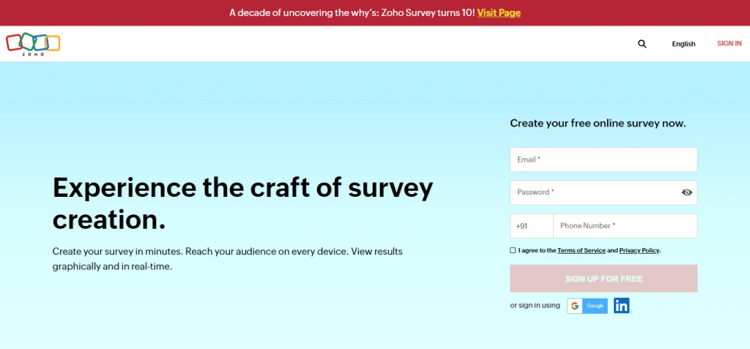
Task: Sign in using the Google button
Action: (x=587, y=306)
